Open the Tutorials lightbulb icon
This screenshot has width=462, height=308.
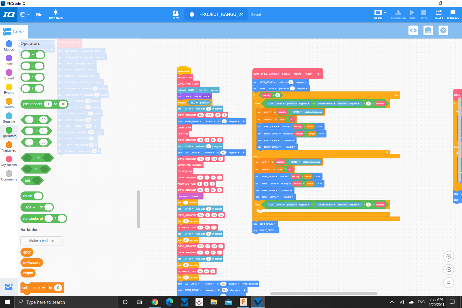56,14
